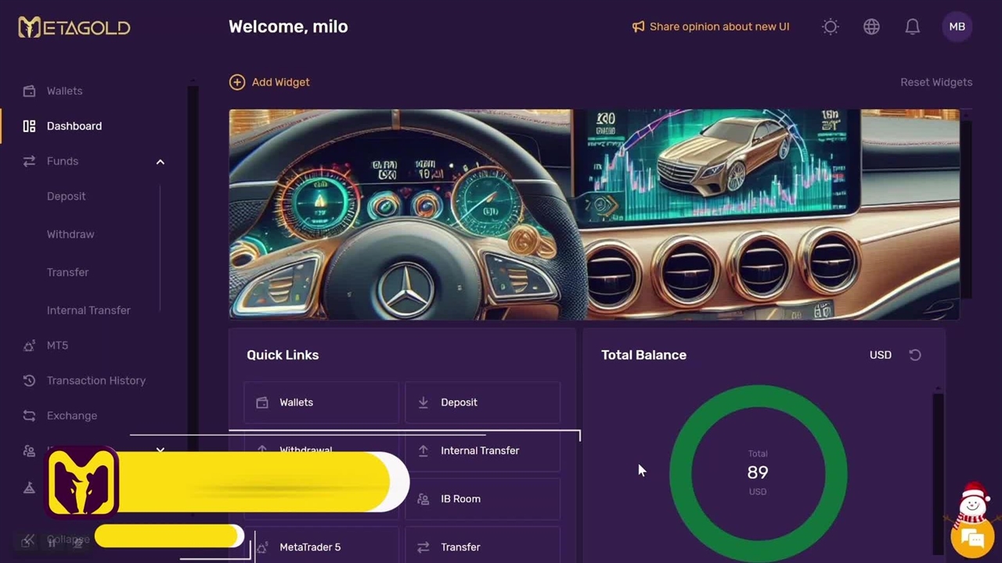Open Transaction History icon in sidebar

point(29,380)
